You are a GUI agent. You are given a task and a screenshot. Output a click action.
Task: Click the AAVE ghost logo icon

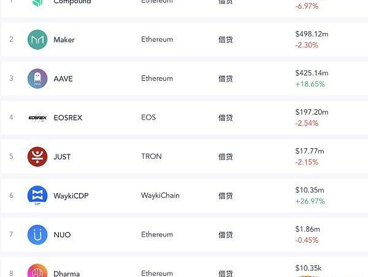coord(37,79)
